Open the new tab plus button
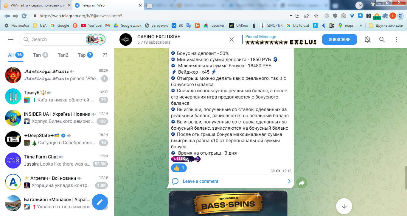Viewport: 407px width, 216px height. [x=150, y=6]
